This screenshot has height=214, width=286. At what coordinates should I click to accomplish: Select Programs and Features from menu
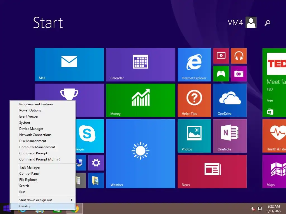pyautogui.click(x=43, y=104)
